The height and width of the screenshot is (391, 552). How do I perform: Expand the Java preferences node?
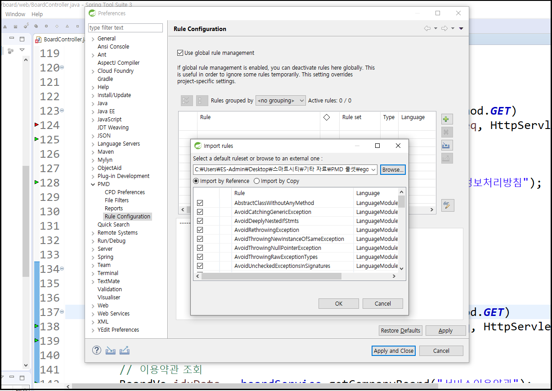click(x=93, y=103)
